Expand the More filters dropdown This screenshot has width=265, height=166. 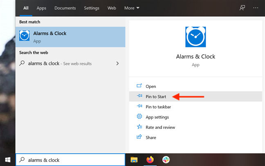coord(132,8)
